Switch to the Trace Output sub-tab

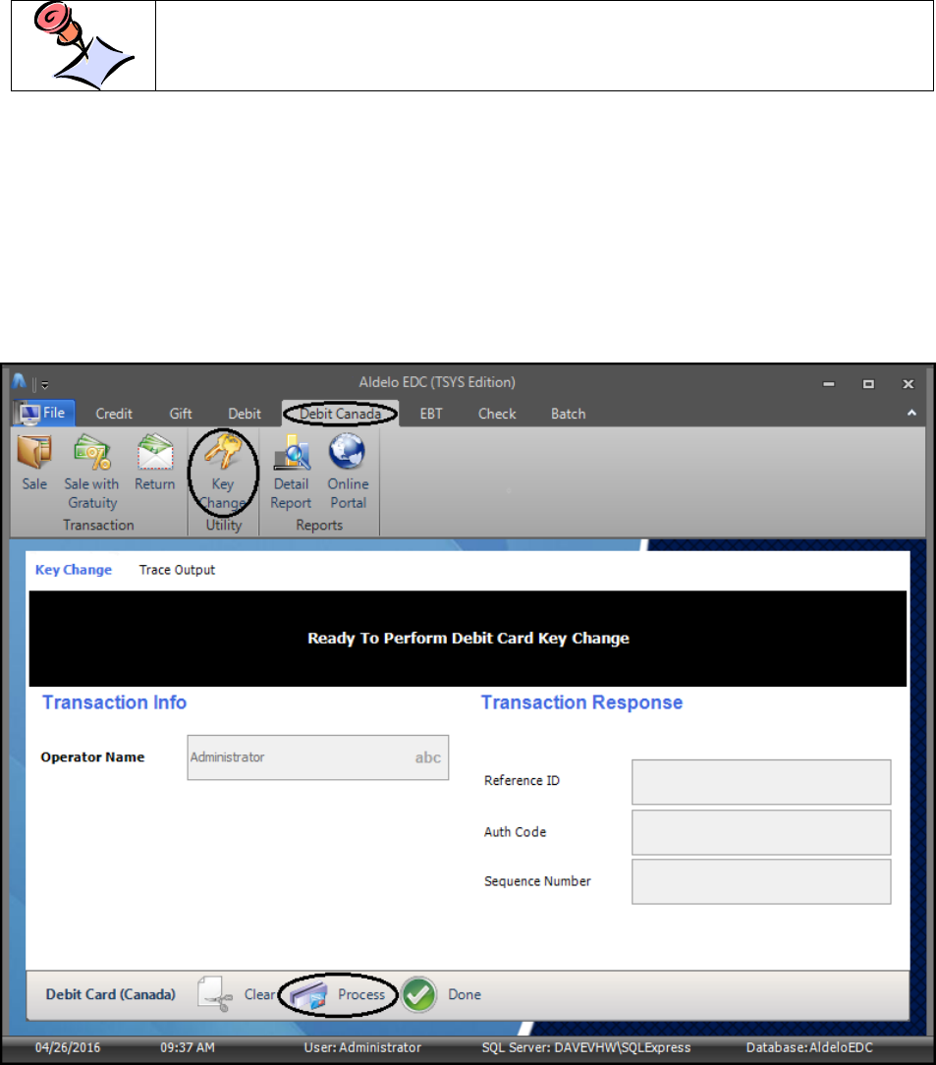177,570
